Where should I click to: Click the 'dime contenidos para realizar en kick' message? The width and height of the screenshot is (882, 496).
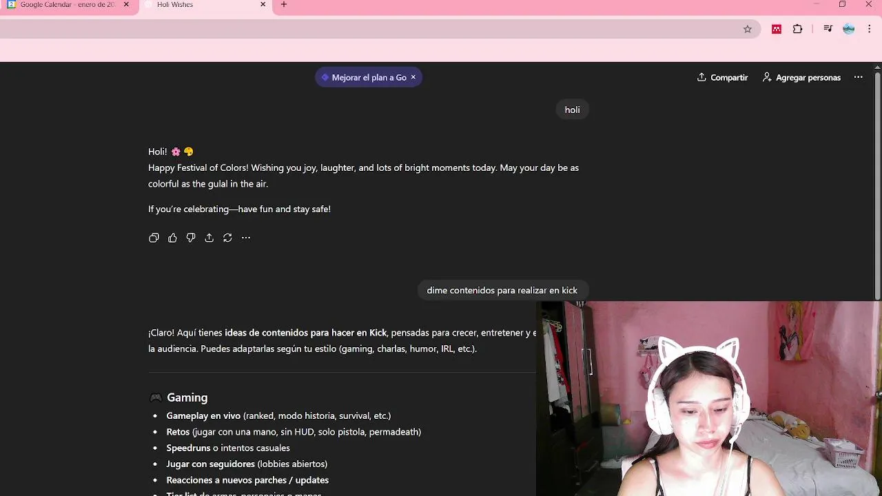(x=502, y=290)
